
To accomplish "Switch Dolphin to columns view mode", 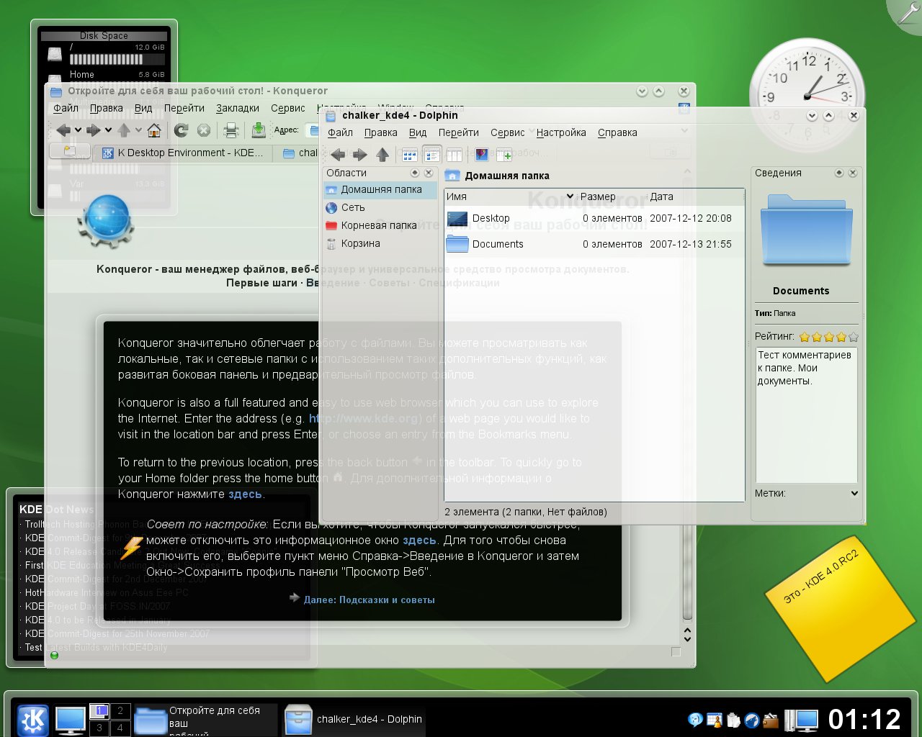I will 454,154.
